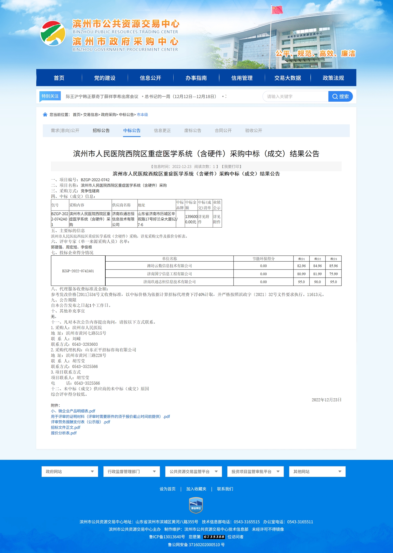Click the 我要打印 print link
Viewport: 393px width, 553px height.
(x=231, y=166)
